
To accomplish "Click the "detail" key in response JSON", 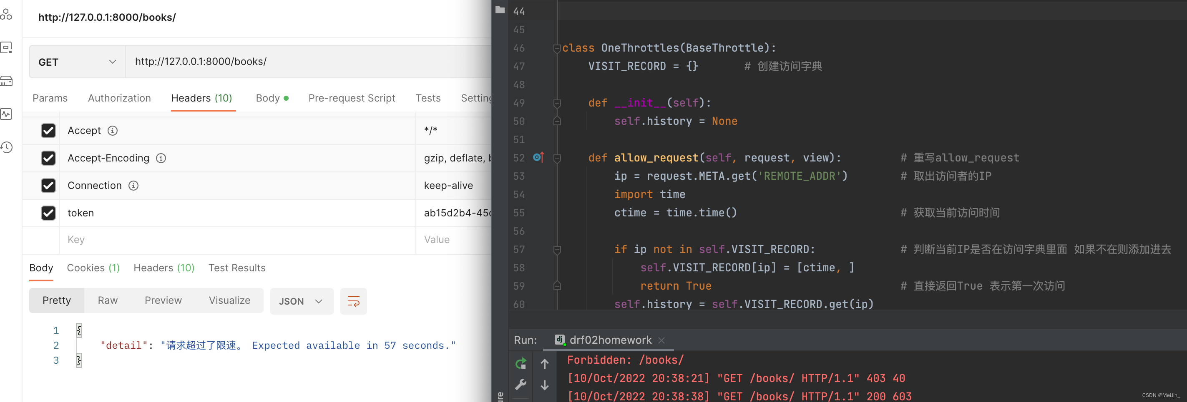I will click(124, 345).
